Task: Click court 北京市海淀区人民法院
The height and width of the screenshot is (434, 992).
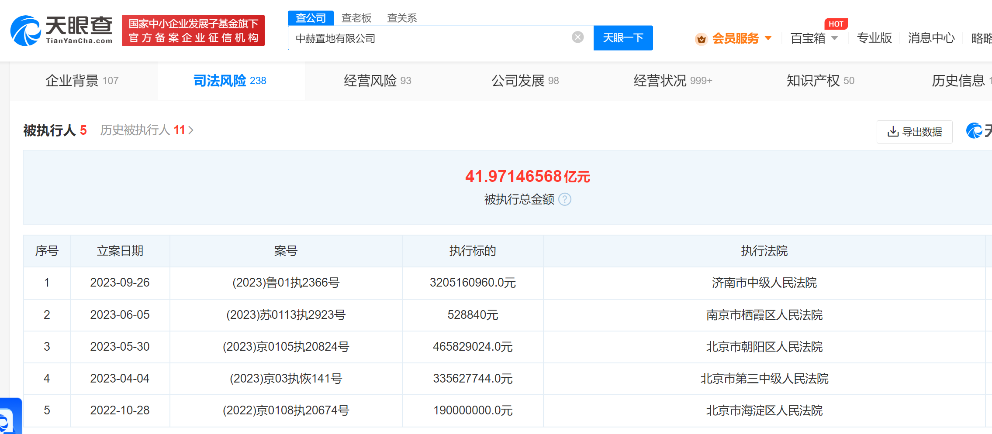Action: pyautogui.click(x=764, y=410)
